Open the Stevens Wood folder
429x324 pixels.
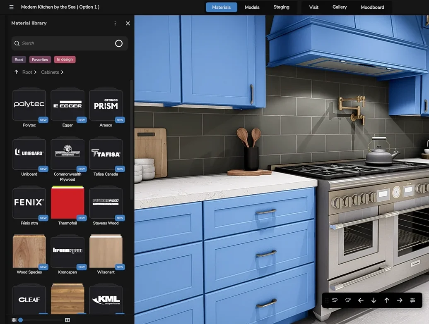[106, 203]
